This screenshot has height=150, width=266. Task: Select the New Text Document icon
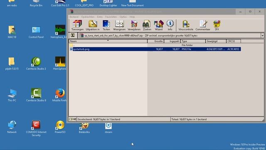pyautogui.click(x=132, y=3)
